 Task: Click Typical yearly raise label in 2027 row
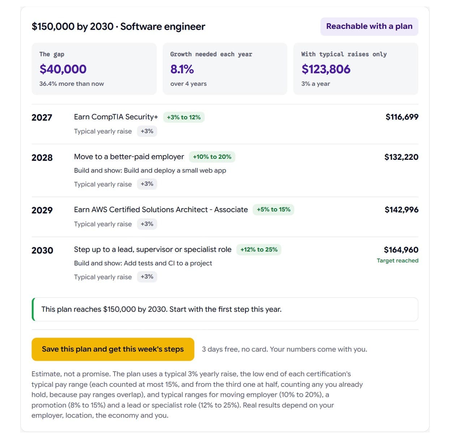[103, 131]
